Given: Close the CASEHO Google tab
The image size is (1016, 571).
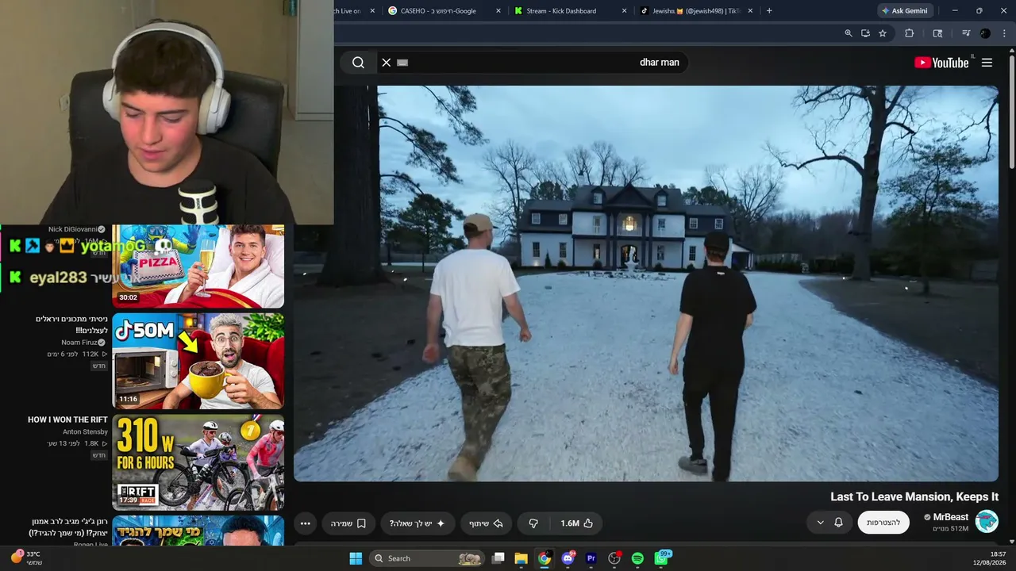Looking at the screenshot, I should [498, 11].
